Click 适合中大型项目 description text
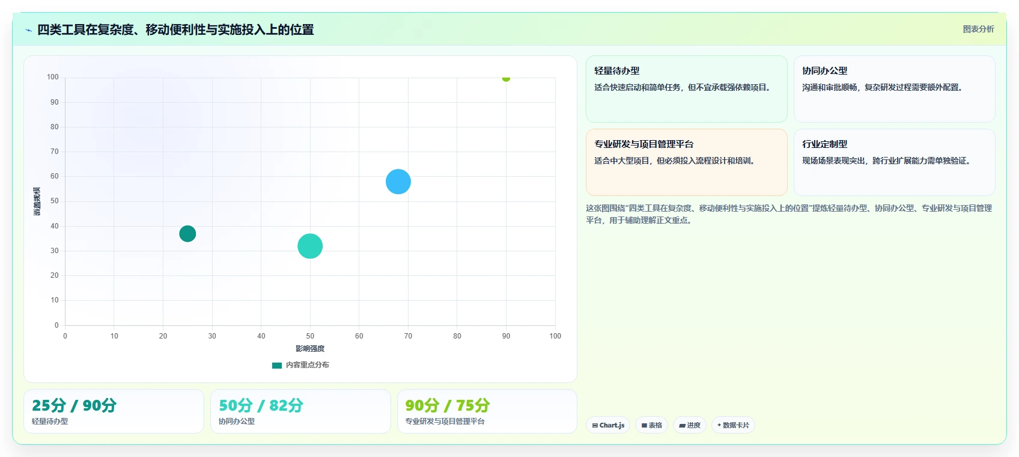 click(674, 161)
